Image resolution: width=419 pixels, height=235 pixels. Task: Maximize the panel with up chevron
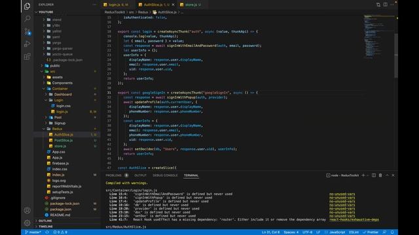pyautogui.click(x=387, y=176)
